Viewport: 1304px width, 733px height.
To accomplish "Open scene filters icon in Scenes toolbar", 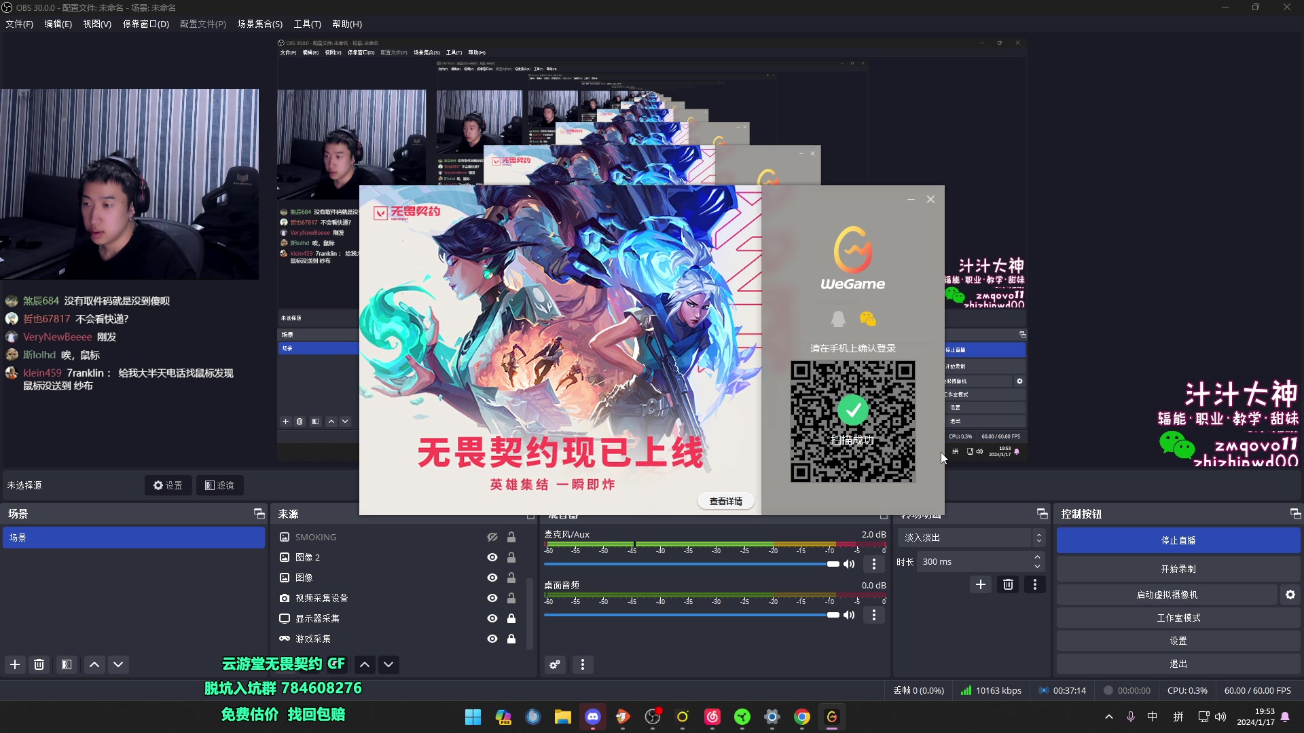I will pyautogui.click(x=66, y=664).
